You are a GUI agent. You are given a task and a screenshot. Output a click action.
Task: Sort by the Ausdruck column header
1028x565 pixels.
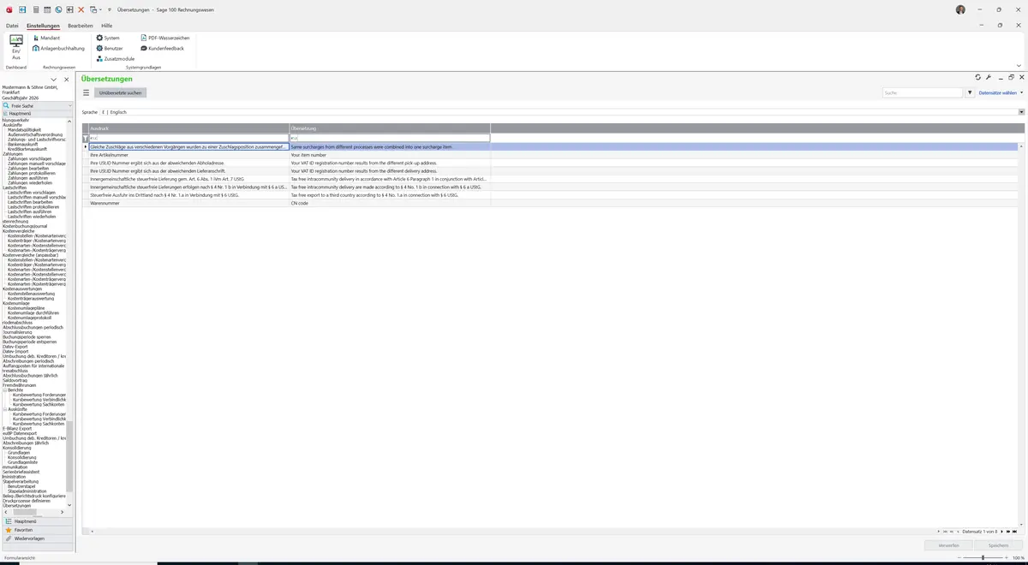[188, 128]
